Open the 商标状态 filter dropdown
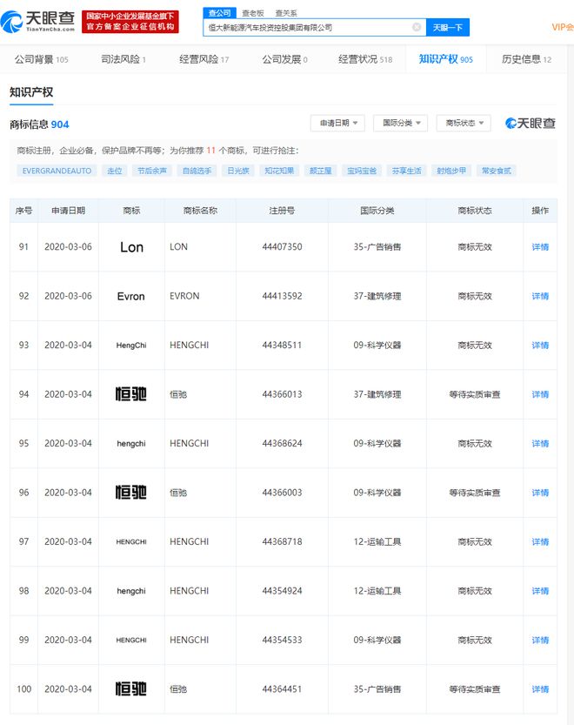574x725 pixels. 464,124
